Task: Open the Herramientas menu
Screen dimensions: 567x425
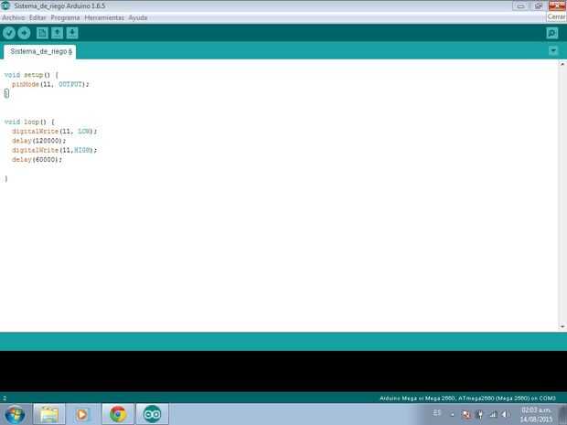Action: pos(104,17)
